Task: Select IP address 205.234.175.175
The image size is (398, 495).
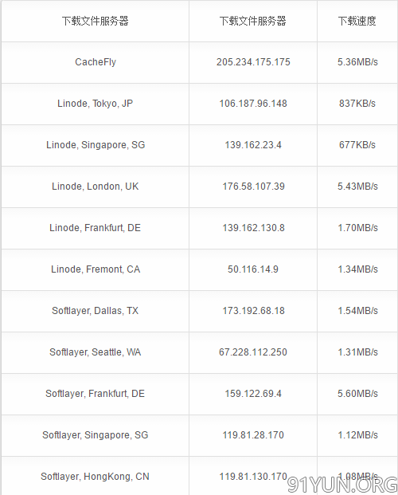Action: [x=253, y=62]
